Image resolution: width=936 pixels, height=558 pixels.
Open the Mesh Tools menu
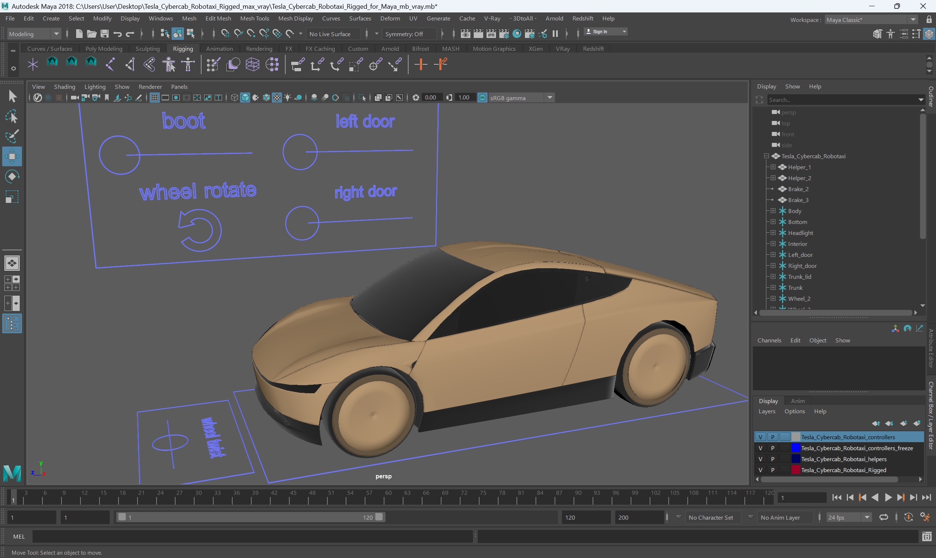tap(255, 18)
